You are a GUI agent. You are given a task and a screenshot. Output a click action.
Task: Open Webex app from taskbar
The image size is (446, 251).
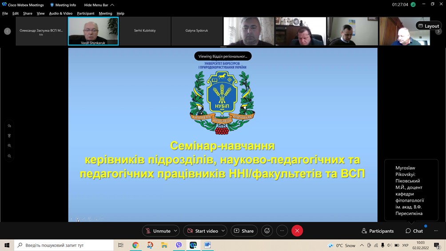[193, 245]
